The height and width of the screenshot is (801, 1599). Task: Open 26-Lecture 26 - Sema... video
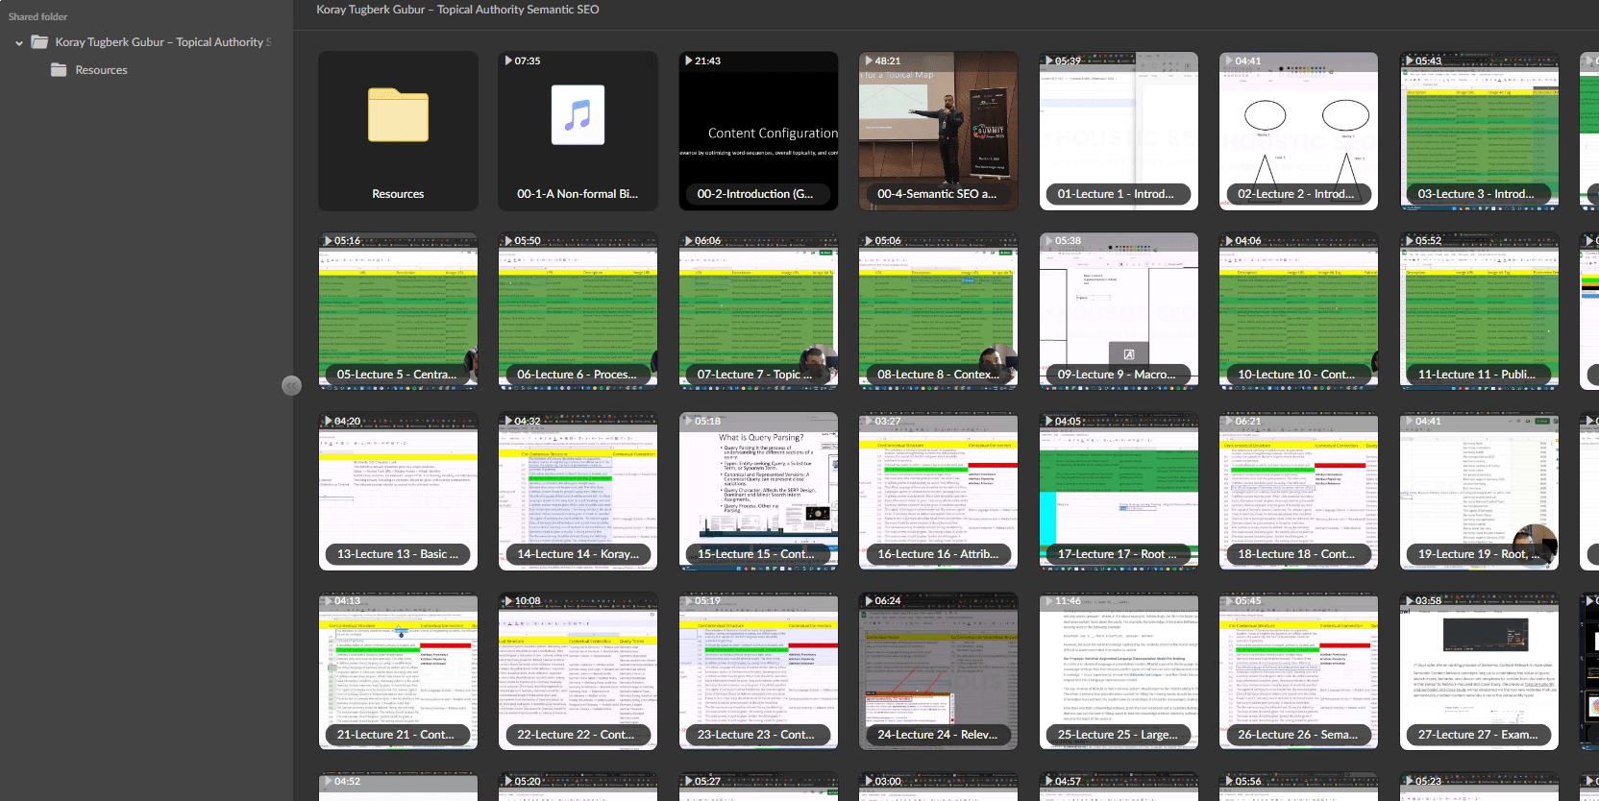(1298, 671)
